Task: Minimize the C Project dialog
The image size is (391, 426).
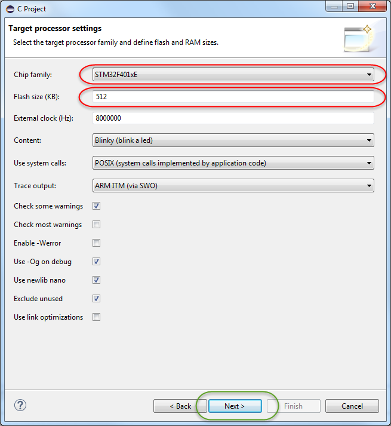Action: click(x=334, y=6)
